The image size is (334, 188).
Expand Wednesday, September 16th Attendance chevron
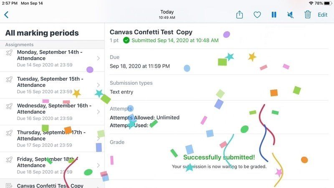point(99,112)
